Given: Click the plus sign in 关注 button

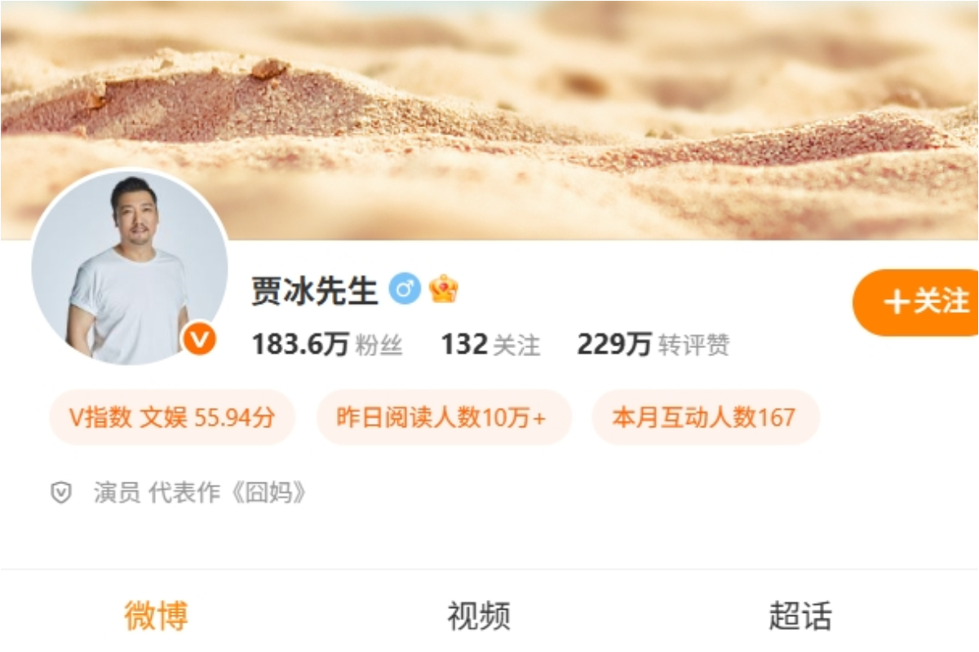Looking at the screenshot, I should [x=896, y=302].
